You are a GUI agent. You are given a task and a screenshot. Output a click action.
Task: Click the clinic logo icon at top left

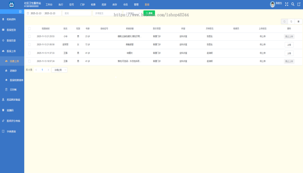pos(12,4)
